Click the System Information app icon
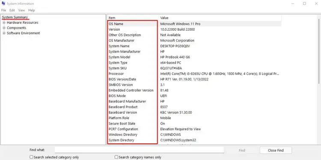321x160 pixels. (3, 3)
